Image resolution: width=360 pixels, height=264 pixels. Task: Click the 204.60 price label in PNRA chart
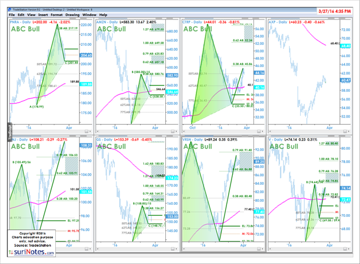[87, 55]
